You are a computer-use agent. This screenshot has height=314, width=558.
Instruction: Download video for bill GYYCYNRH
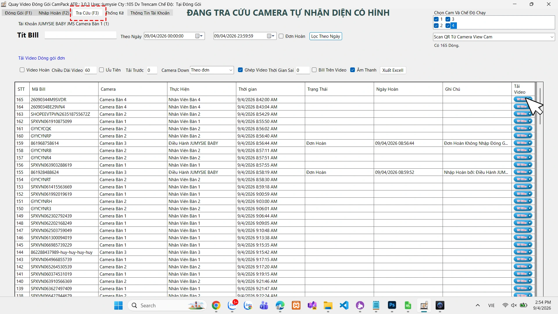[x=523, y=201]
